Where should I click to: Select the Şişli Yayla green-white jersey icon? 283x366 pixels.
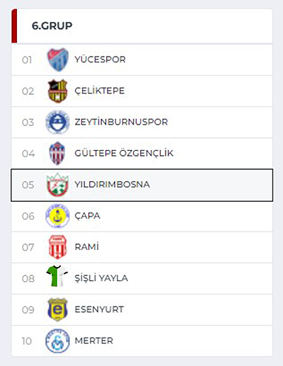pyautogui.click(x=57, y=276)
